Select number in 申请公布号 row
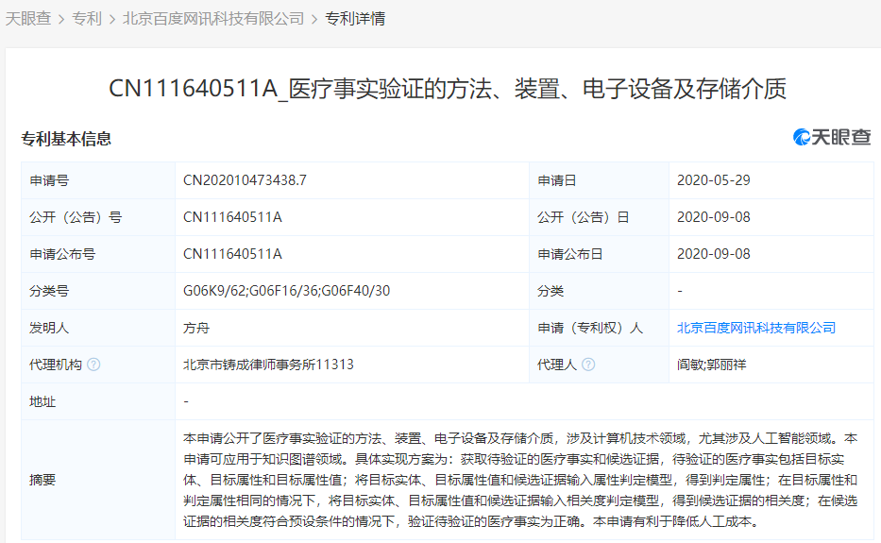The image size is (881, 543). (x=232, y=254)
